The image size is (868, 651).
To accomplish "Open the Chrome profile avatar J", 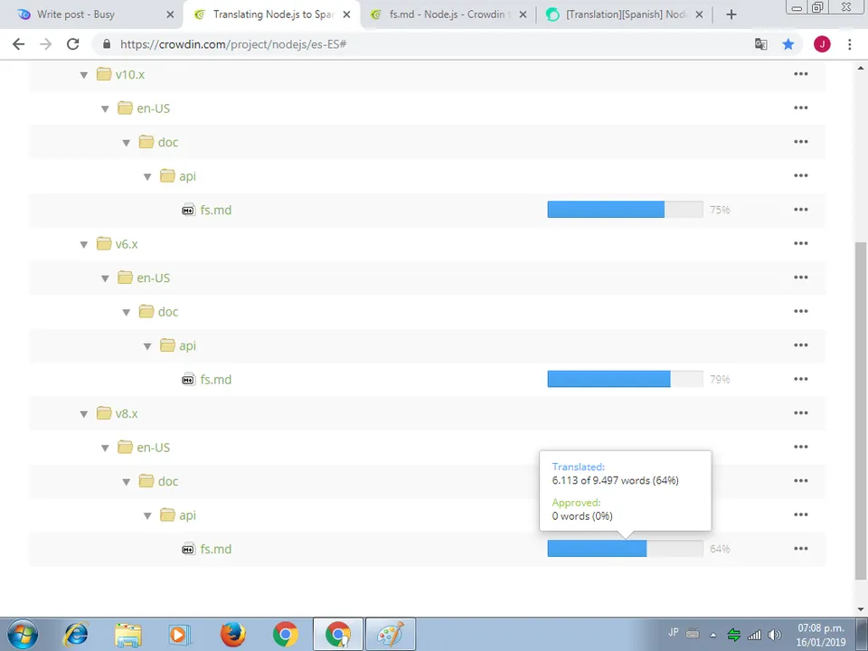I will point(822,44).
